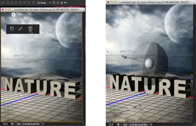Image resolution: width=196 pixels, height=126 pixels.
Task: Click 'Doc : 3,29 Mo/6,00 Mo' in right window
Action: pos(135,125)
